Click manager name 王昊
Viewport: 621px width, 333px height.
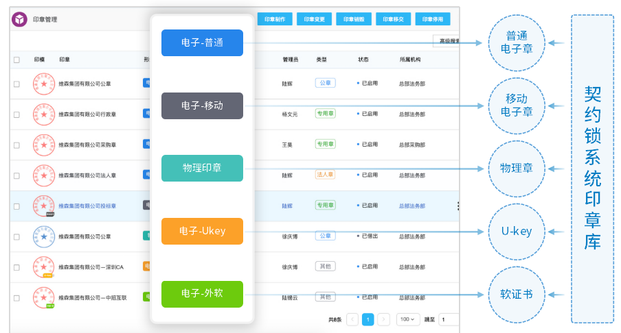click(287, 145)
